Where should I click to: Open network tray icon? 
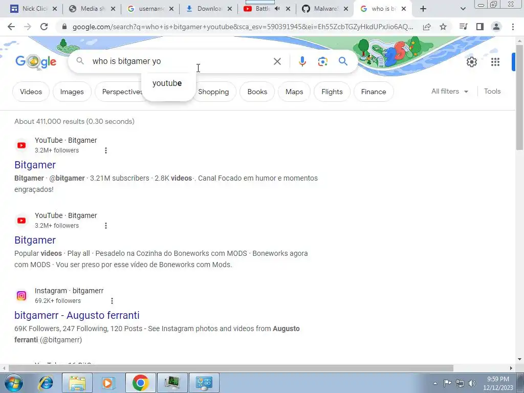click(x=460, y=383)
